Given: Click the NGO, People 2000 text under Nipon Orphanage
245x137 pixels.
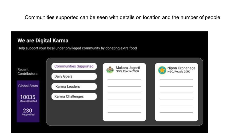Looking at the screenshot, I should click(179, 72).
